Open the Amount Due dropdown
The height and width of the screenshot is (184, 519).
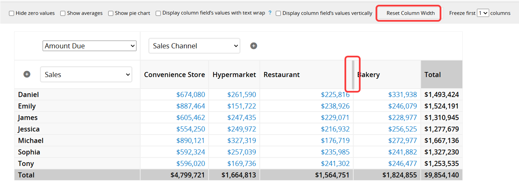point(89,46)
